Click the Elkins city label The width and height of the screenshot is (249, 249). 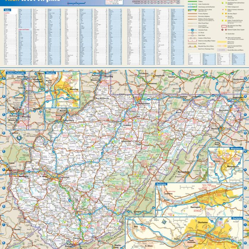point(138,144)
